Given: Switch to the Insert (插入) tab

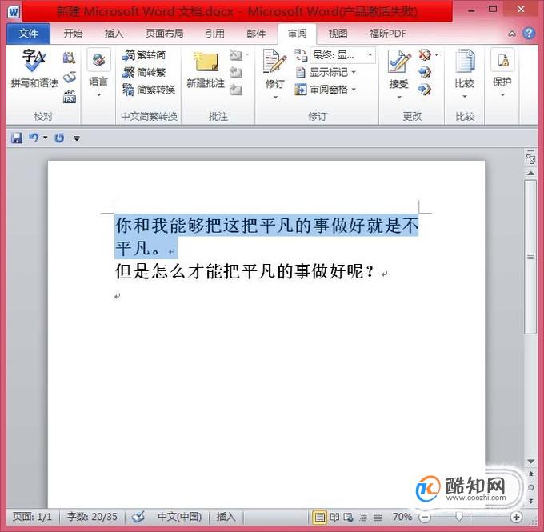Looking at the screenshot, I should pyautogui.click(x=114, y=34).
